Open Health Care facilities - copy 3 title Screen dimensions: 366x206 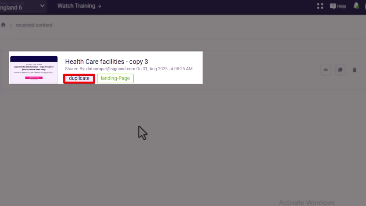[x=106, y=62]
